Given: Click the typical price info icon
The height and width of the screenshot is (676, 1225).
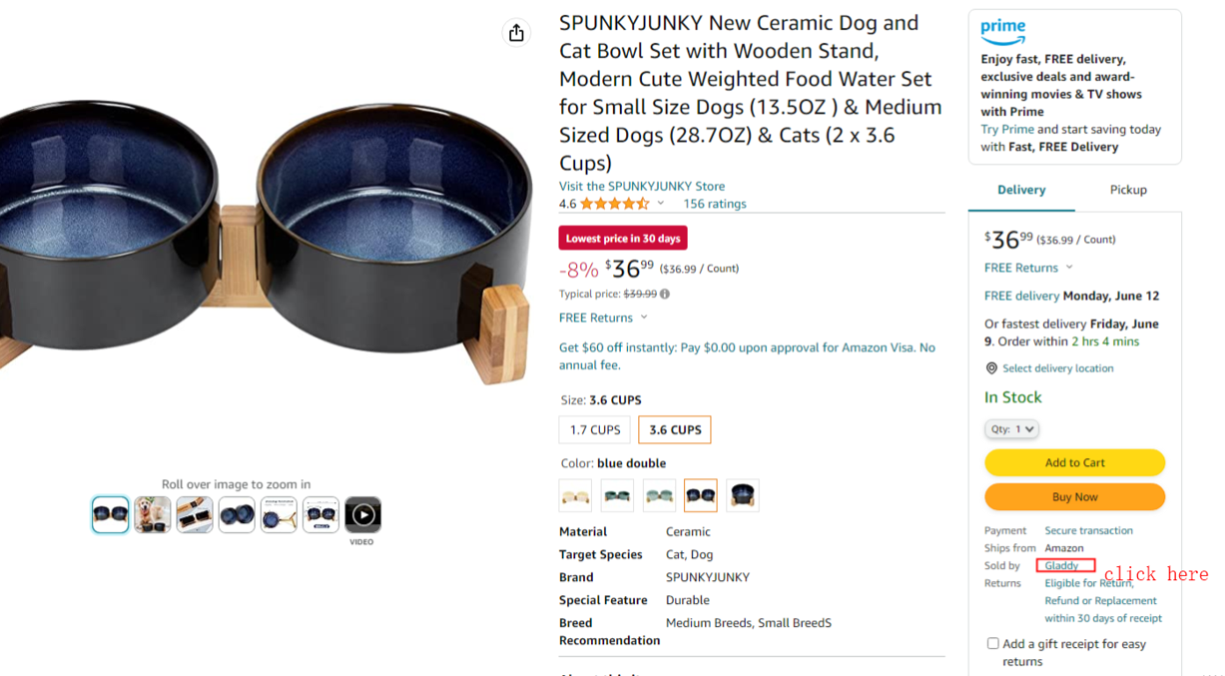Looking at the screenshot, I should coord(665,294).
